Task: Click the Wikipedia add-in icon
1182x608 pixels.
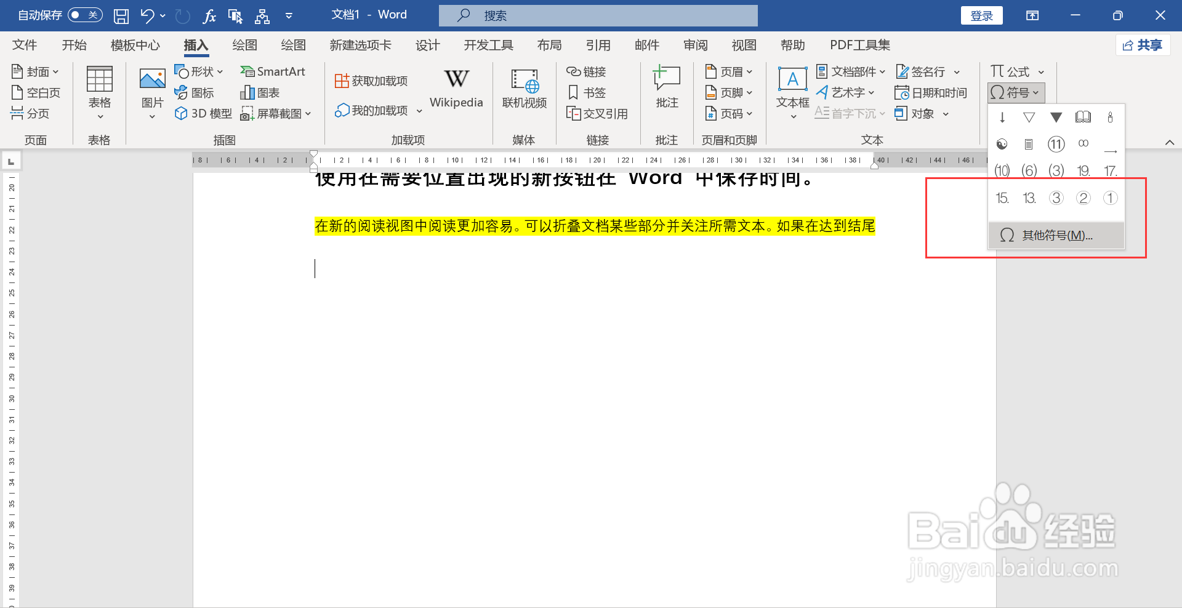Action: point(456,79)
